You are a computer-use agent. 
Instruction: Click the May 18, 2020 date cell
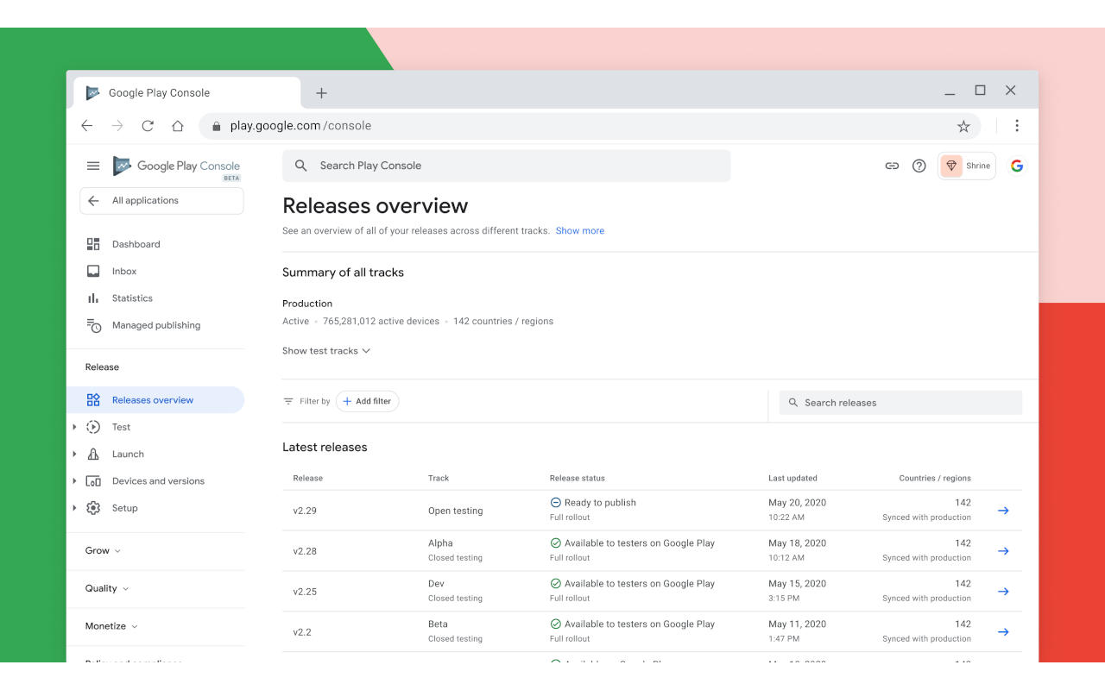pos(798,543)
